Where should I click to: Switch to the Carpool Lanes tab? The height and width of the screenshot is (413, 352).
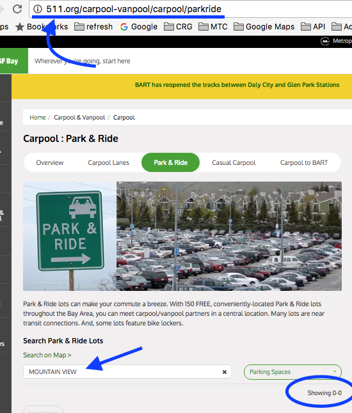pos(109,162)
